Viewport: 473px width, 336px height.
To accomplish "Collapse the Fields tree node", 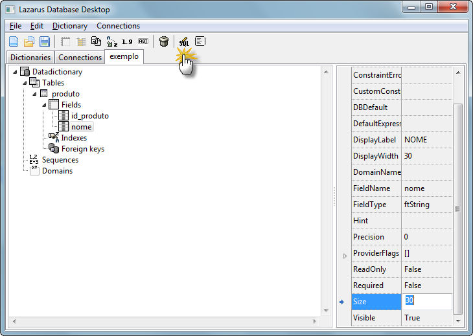I will 44,105.
